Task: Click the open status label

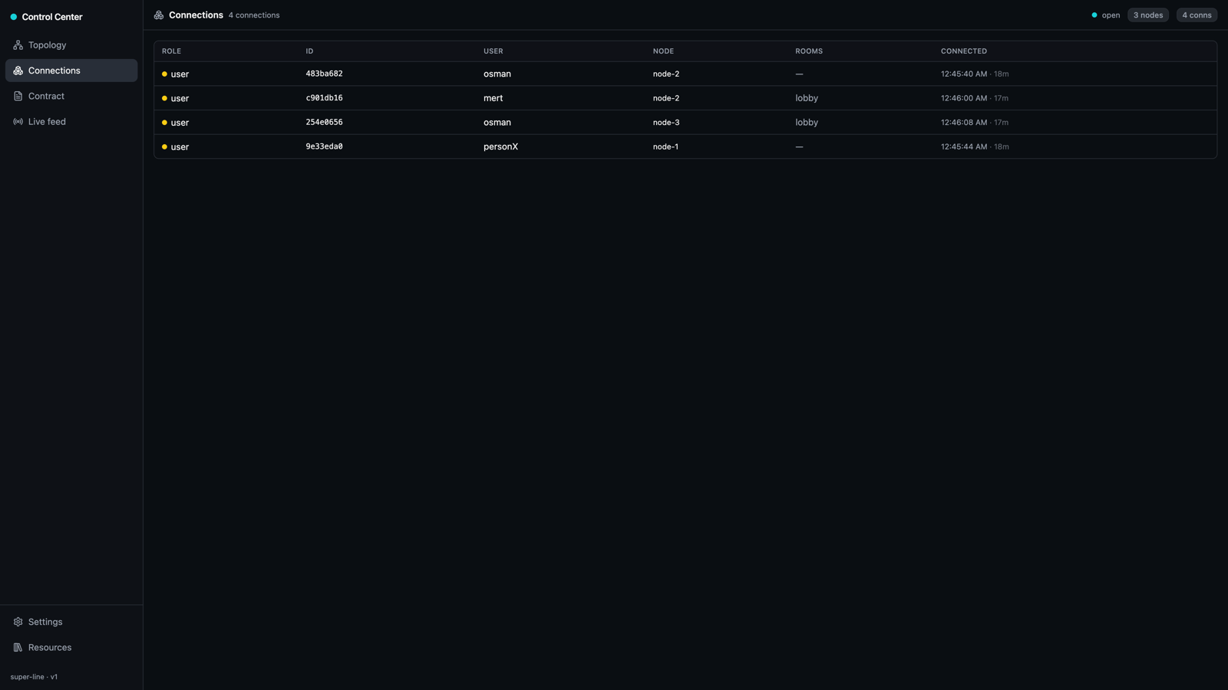Action: tap(1111, 15)
